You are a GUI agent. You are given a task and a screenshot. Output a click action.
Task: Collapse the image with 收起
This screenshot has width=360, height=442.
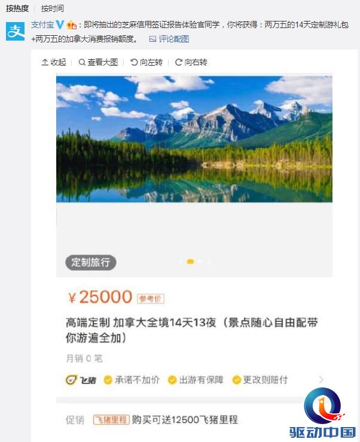(x=54, y=62)
